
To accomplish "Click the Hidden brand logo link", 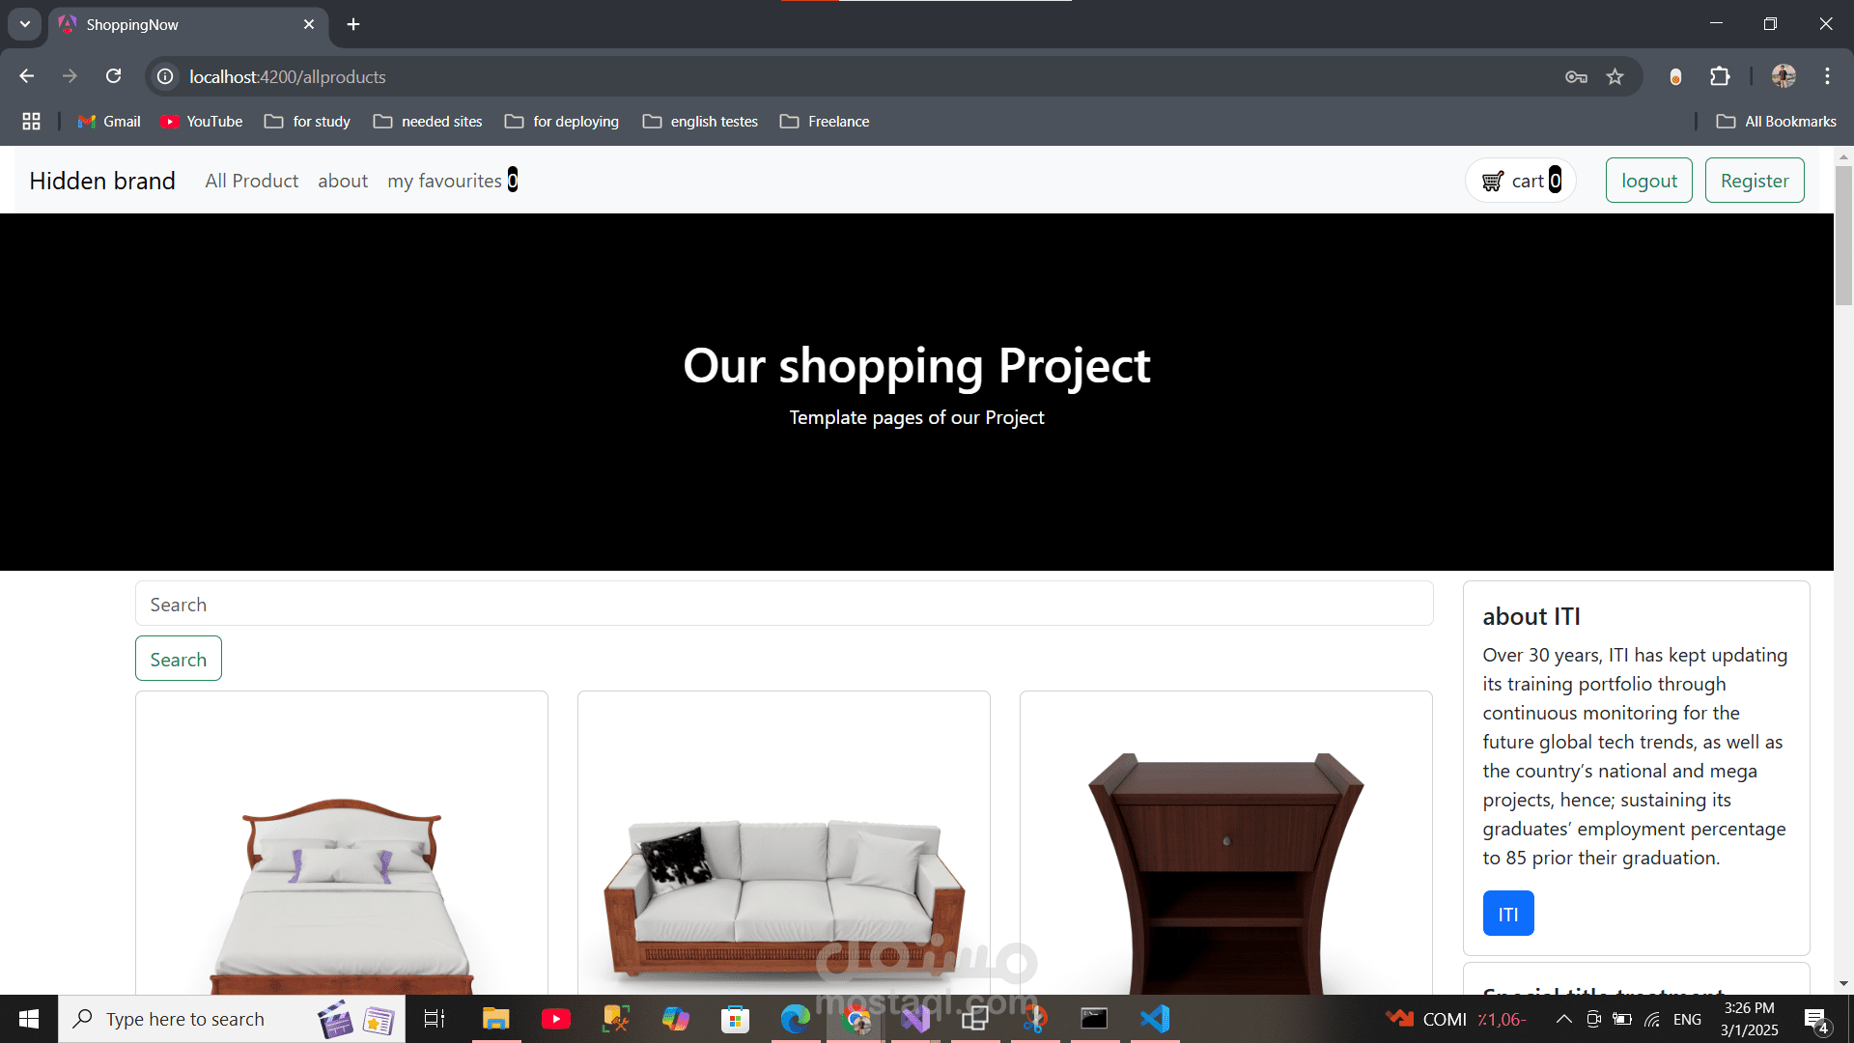I will [102, 181].
